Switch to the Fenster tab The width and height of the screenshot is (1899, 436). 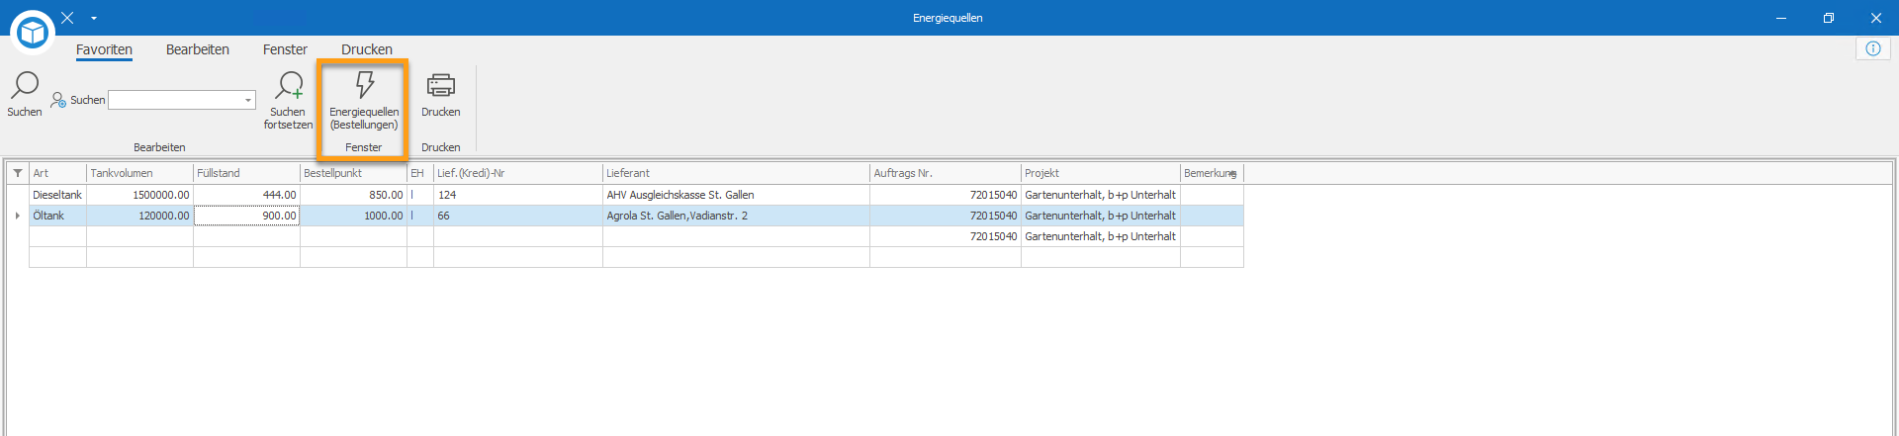tap(285, 49)
